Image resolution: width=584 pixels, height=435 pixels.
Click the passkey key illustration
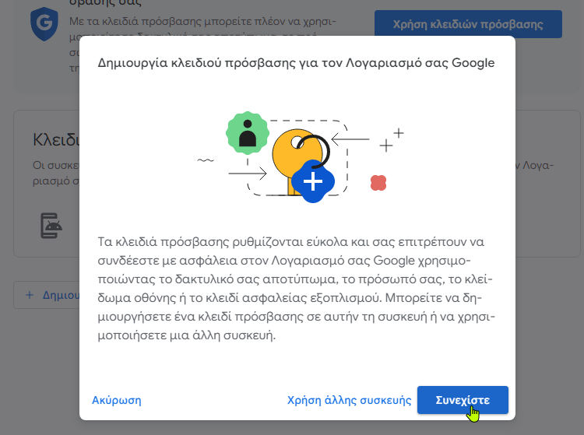click(301, 158)
